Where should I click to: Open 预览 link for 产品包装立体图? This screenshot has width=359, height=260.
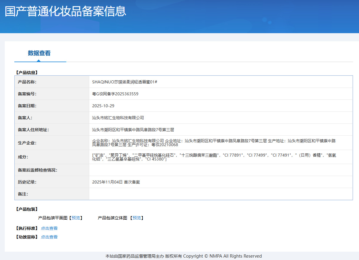click(x=137, y=218)
